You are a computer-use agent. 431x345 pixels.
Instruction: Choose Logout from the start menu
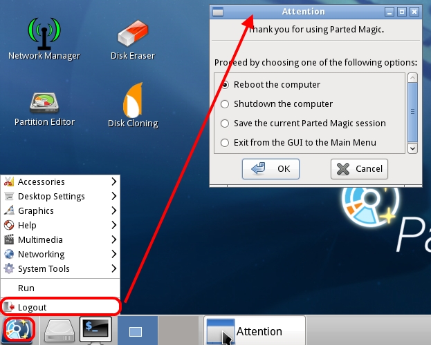[60, 307]
